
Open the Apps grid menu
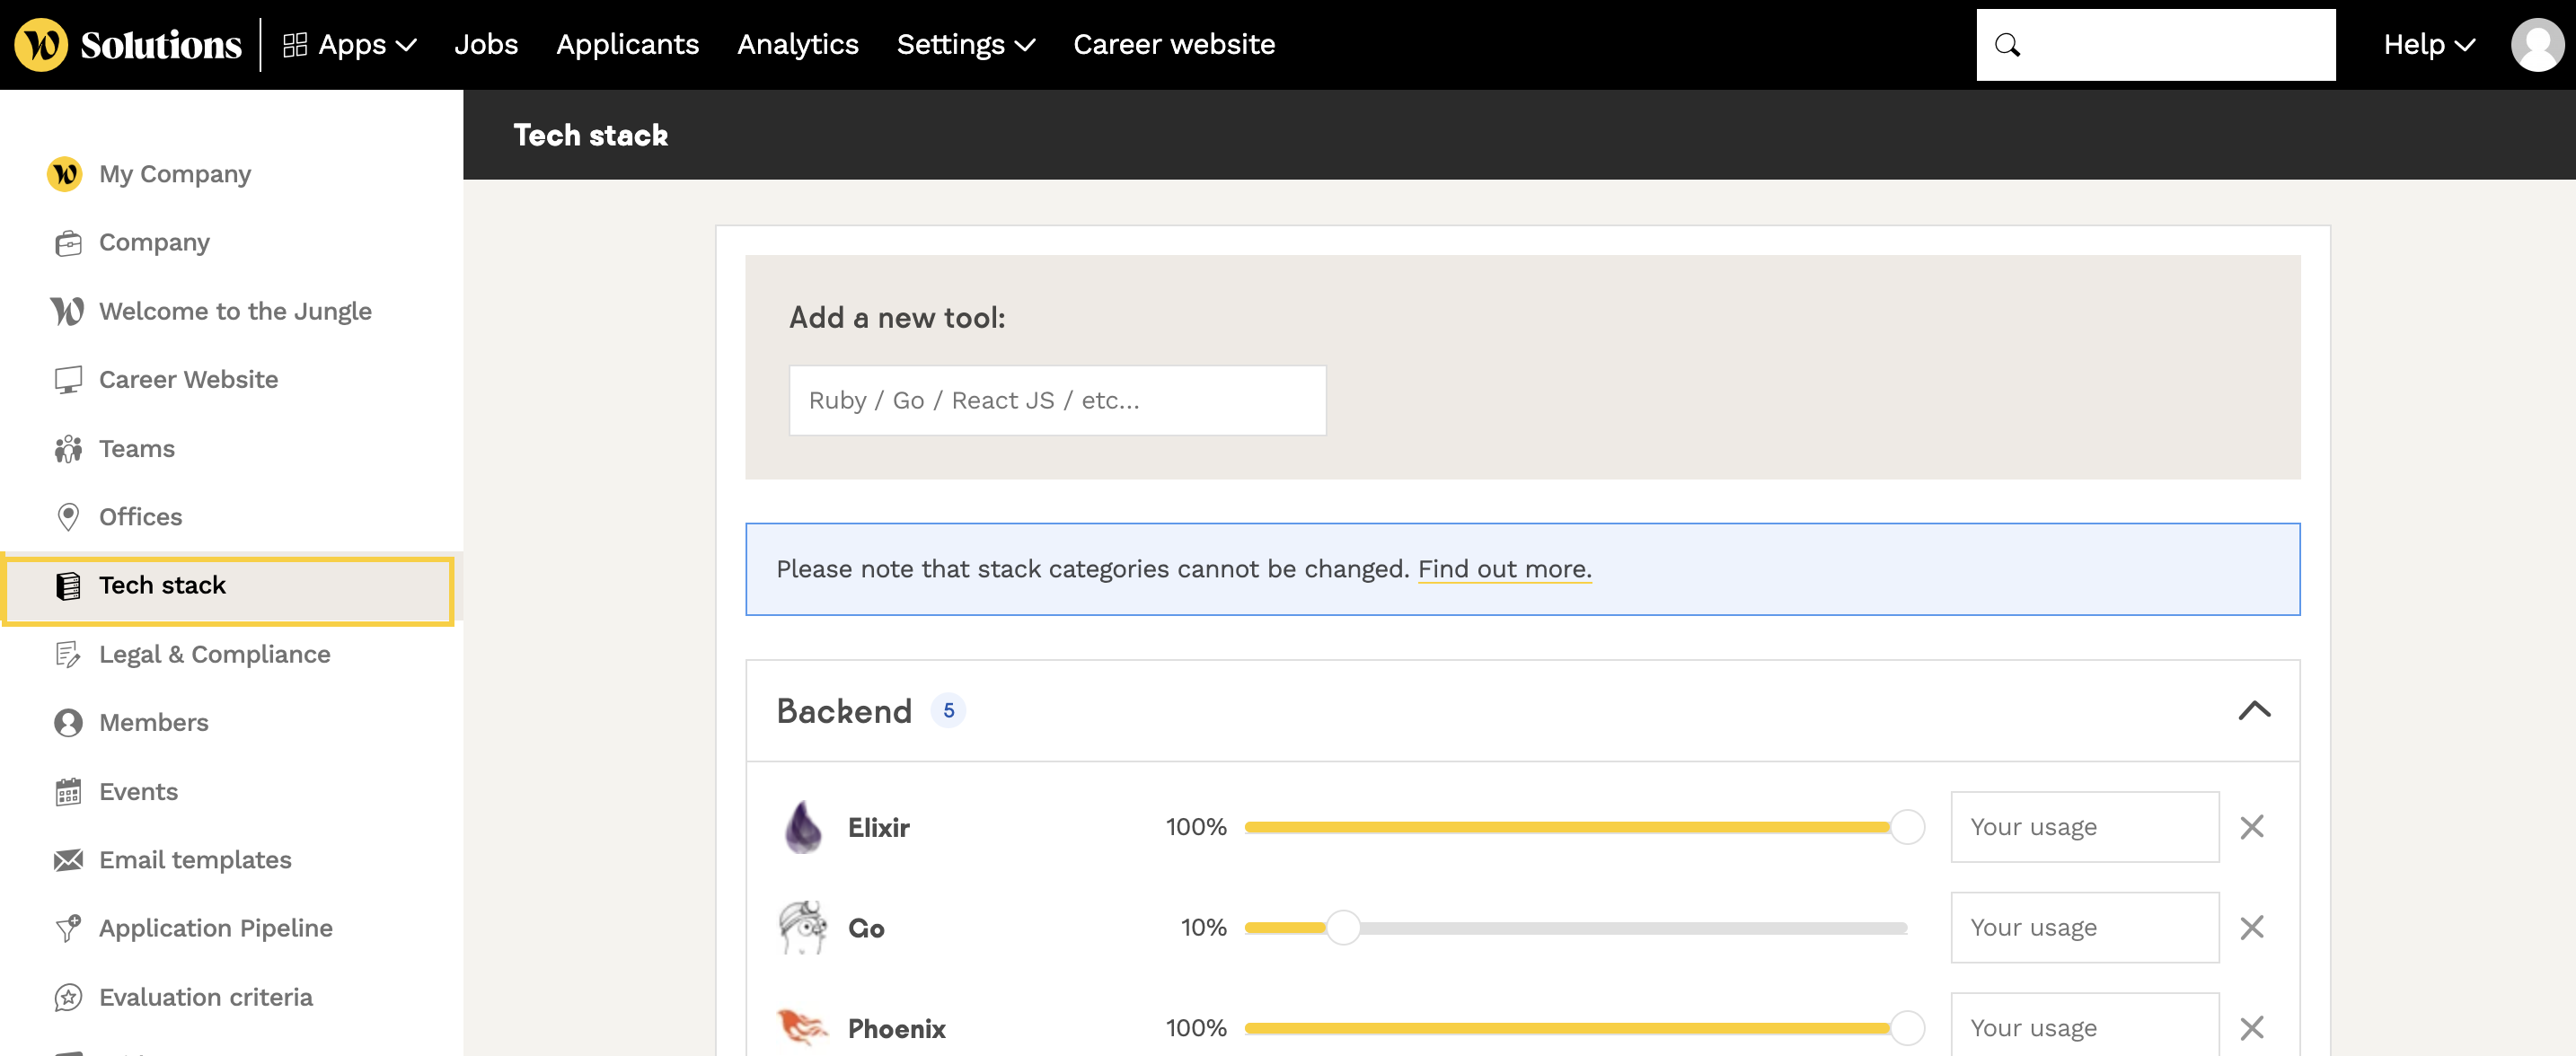coord(350,45)
